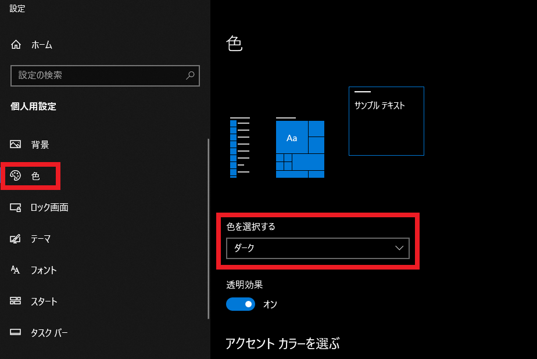
Task: Click the サンプル テキスト preview window
Action: [386, 121]
